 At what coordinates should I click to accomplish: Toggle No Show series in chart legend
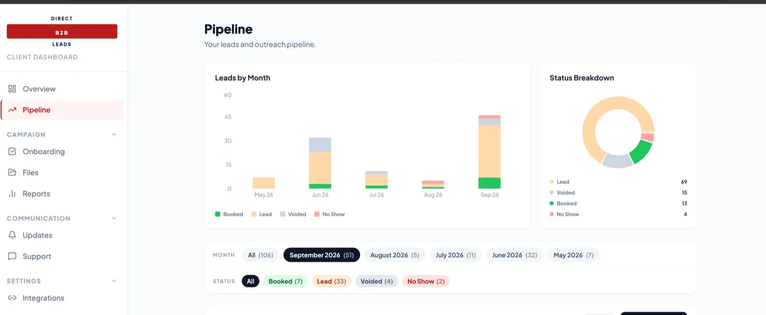tap(329, 214)
